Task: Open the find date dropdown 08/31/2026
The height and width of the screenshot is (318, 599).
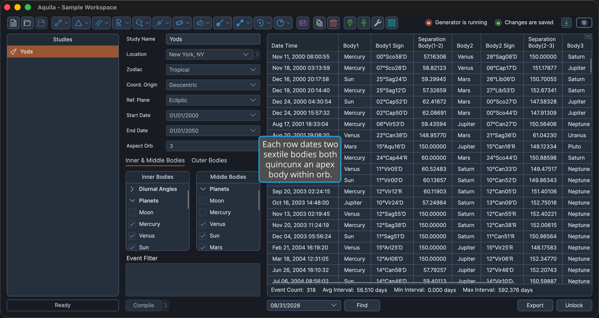Action: pos(304,305)
